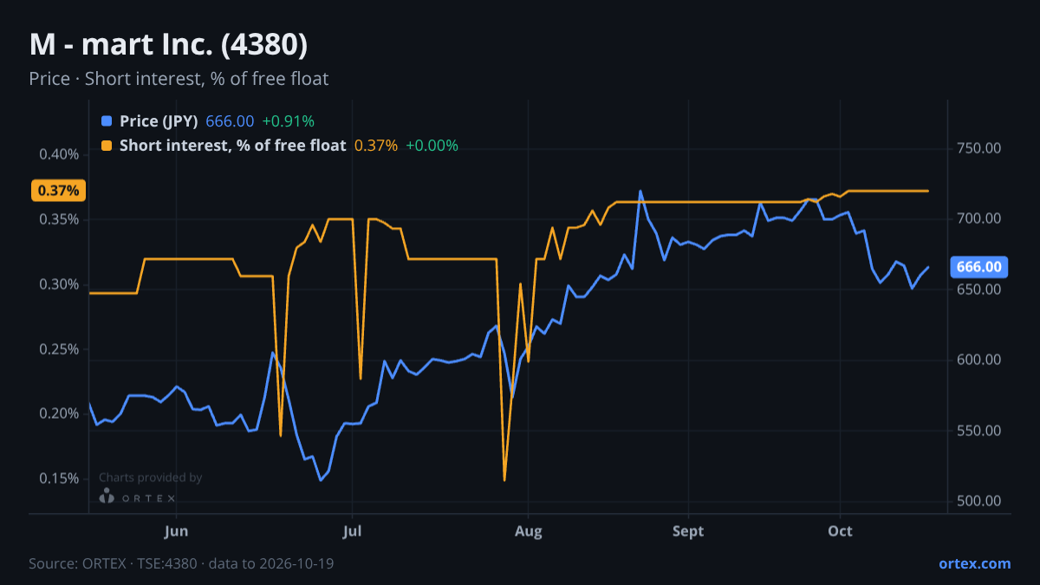The image size is (1040, 585).
Task: Click the orange Short interest legend swatch
Action: click(107, 146)
